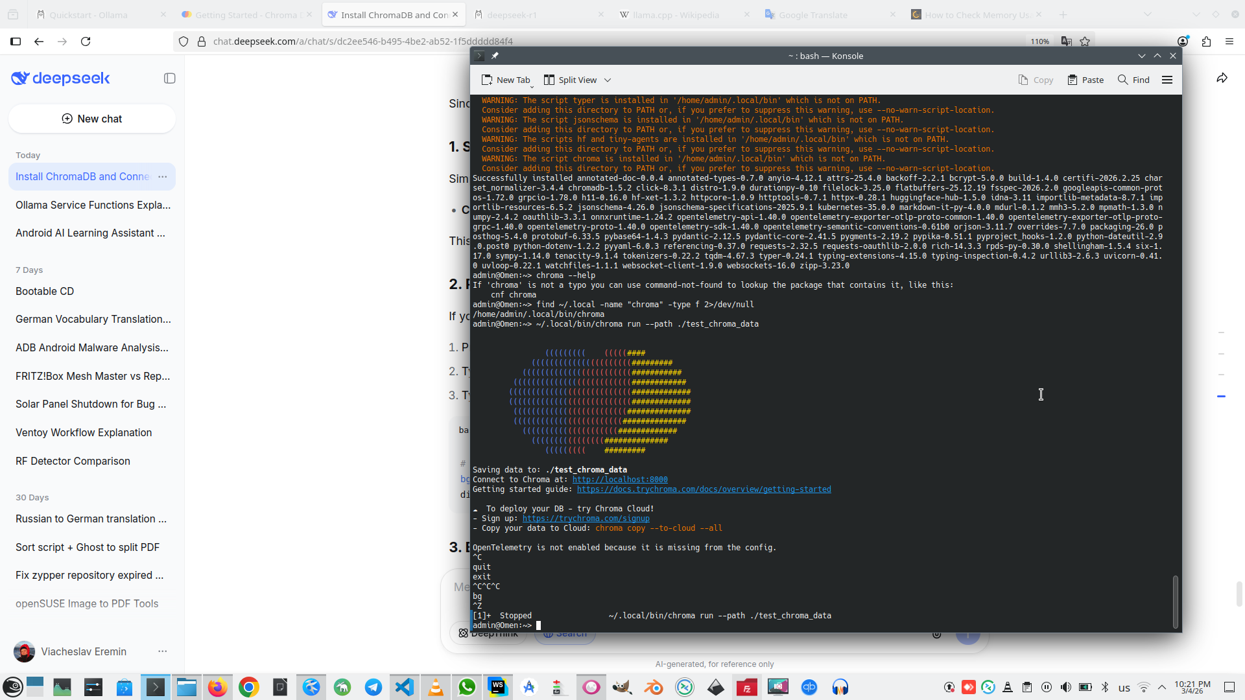Open the browser extensions puzzle icon
Viewport: 1245px width, 700px height.
point(1206,41)
